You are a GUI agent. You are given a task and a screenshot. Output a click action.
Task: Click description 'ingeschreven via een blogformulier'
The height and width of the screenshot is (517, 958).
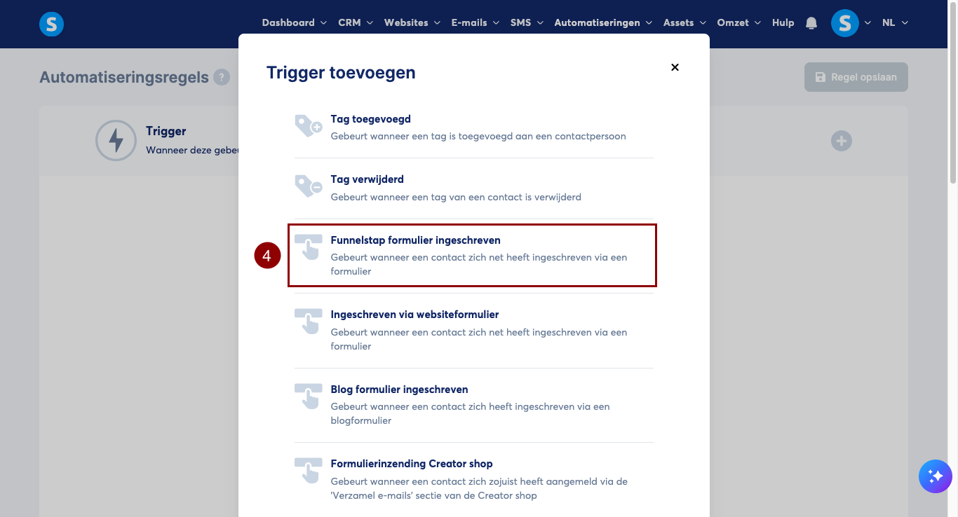pyautogui.click(x=471, y=413)
